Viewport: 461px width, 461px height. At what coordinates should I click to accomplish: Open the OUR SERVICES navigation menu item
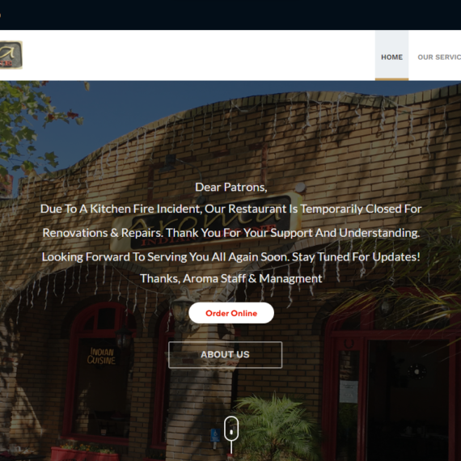point(439,57)
